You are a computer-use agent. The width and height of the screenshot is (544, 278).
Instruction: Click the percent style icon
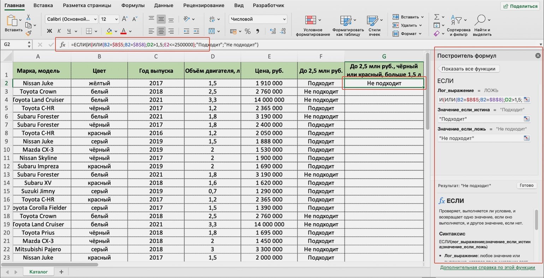coord(248,31)
